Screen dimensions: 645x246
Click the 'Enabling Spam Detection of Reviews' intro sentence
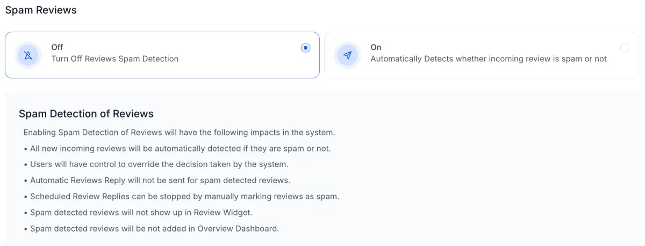[179, 132]
